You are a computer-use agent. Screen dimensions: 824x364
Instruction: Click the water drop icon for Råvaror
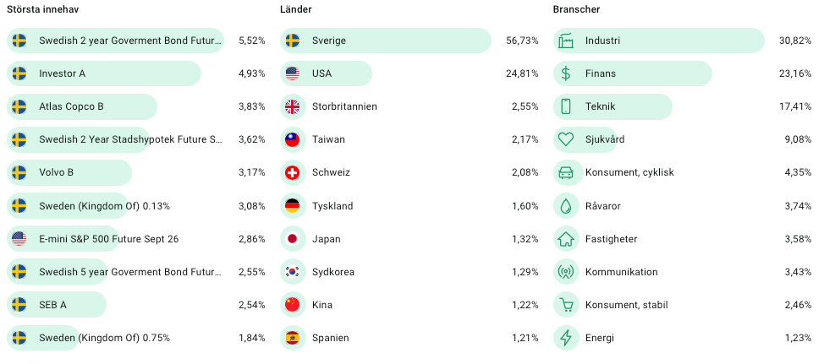click(565, 206)
